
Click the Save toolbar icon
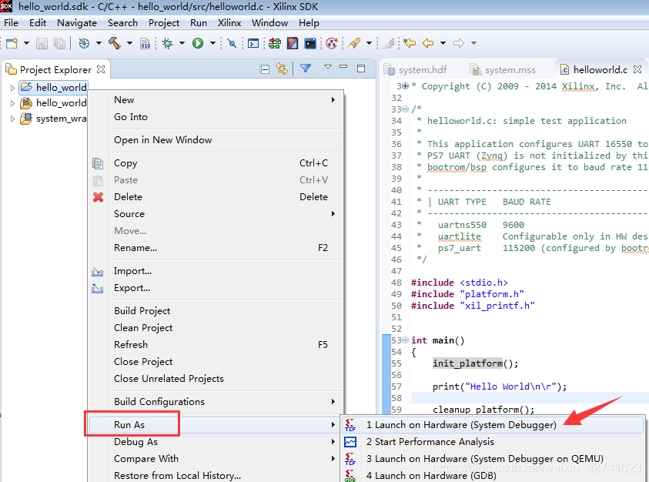[x=42, y=43]
